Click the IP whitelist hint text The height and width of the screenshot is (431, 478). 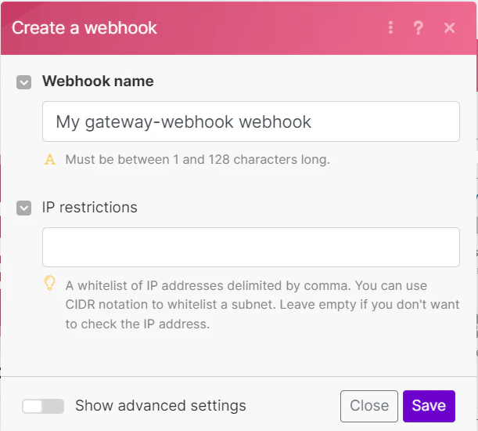[263, 305]
